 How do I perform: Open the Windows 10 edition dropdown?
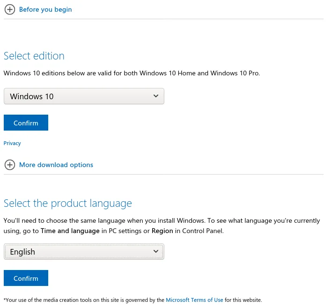[84, 96]
